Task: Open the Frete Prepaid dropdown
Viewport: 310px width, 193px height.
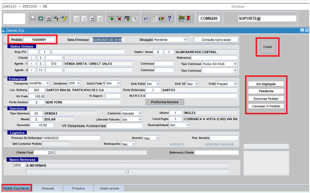Action: pos(235,84)
